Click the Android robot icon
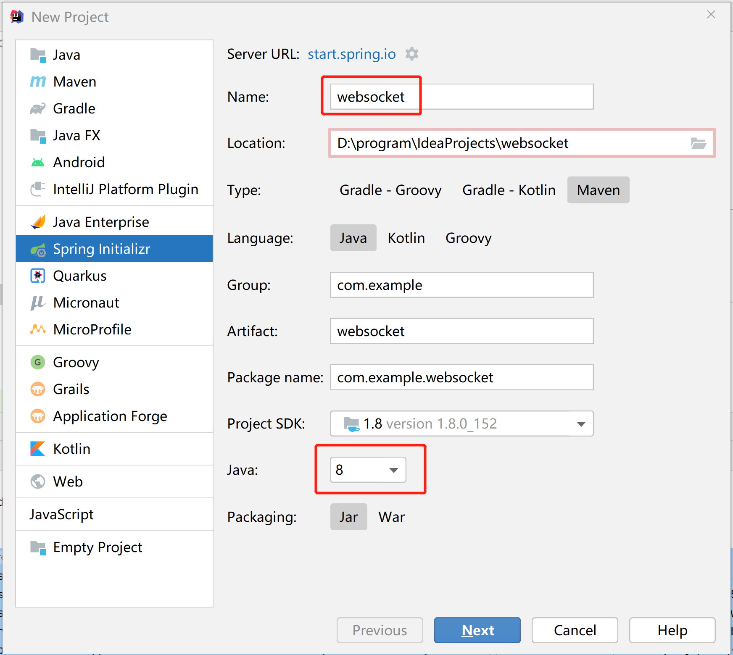Image resolution: width=733 pixels, height=655 pixels. pyautogui.click(x=38, y=162)
